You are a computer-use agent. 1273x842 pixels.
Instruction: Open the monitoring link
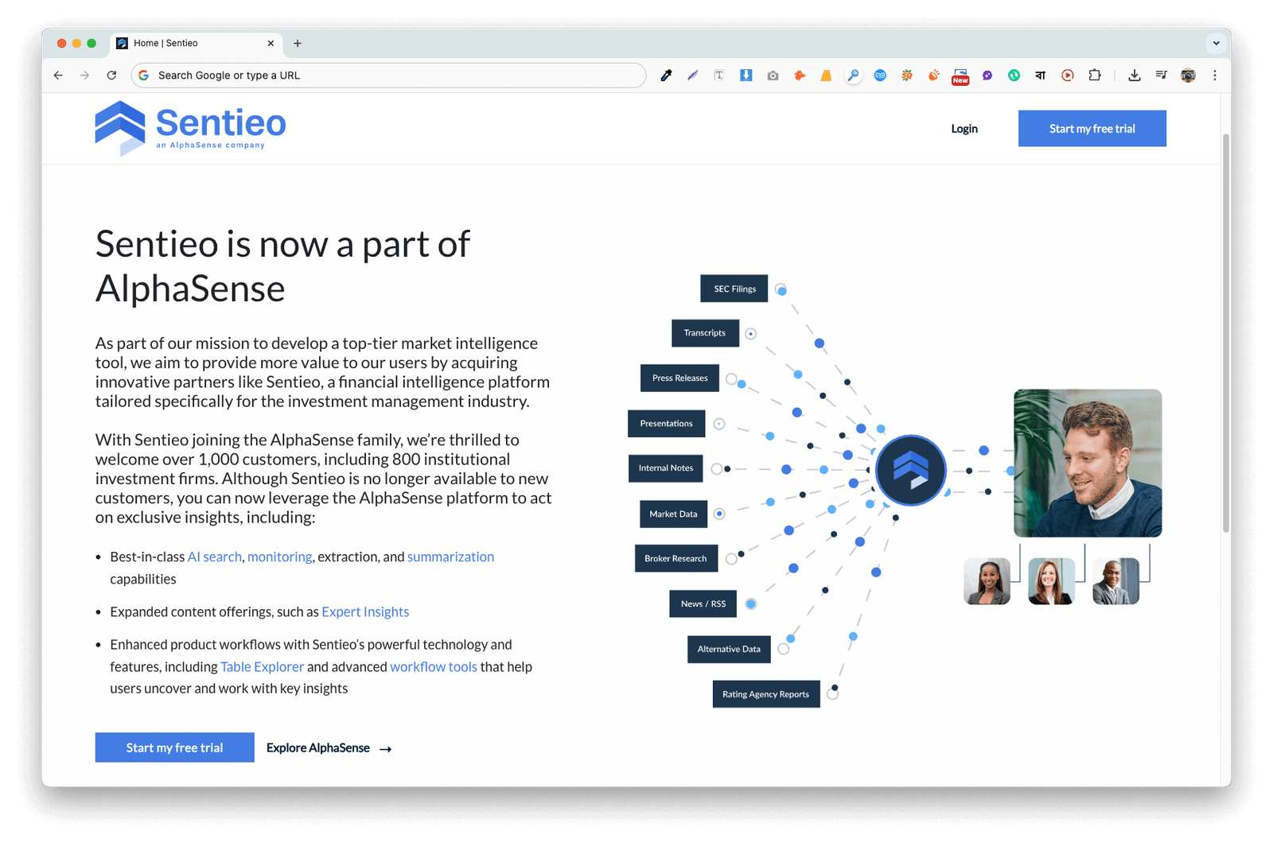[280, 557]
